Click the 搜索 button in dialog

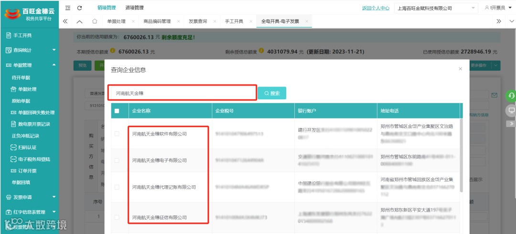(272, 93)
